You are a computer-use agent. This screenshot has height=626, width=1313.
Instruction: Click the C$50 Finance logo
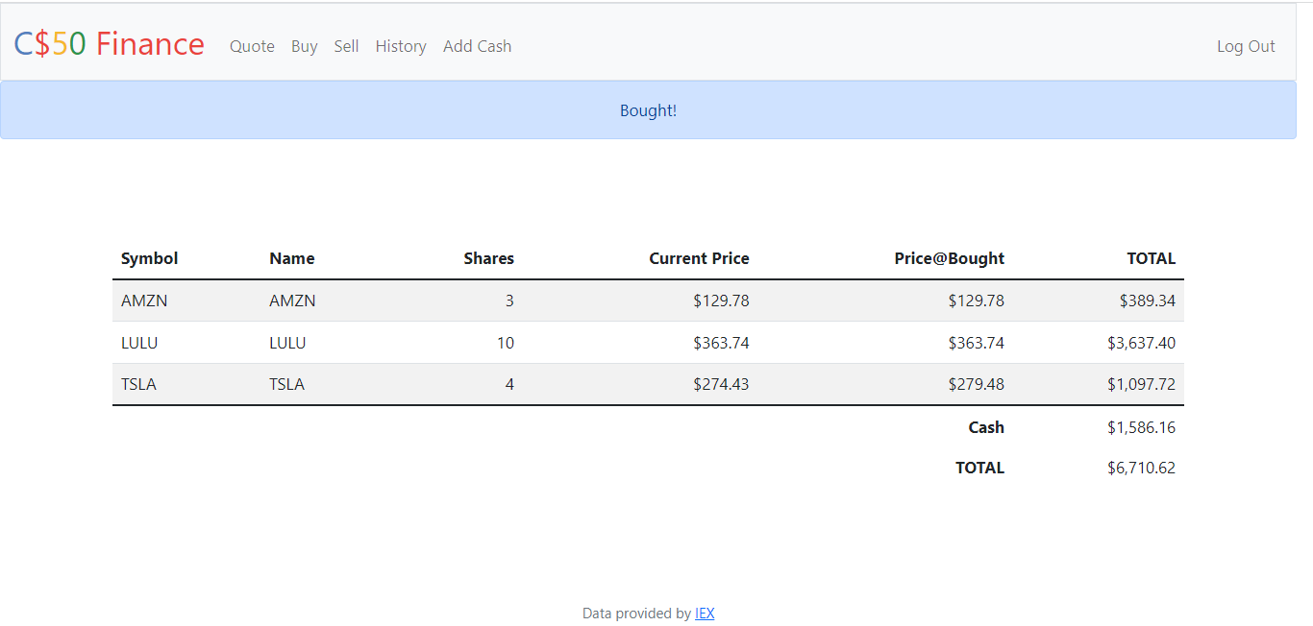[109, 44]
